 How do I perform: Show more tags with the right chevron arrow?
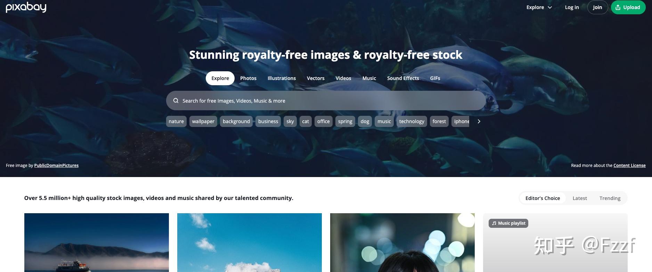pos(479,121)
